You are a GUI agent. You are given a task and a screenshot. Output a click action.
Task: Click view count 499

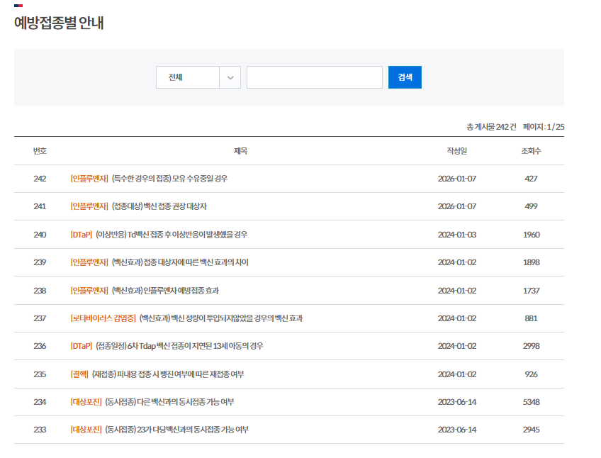(x=531, y=206)
